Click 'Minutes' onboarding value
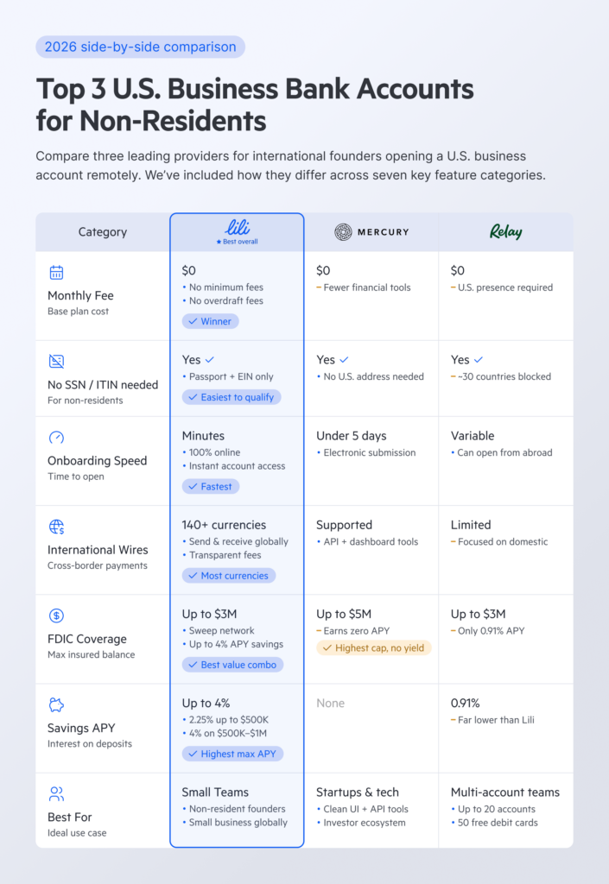This screenshot has height=884, width=609. [x=203, y=436]
